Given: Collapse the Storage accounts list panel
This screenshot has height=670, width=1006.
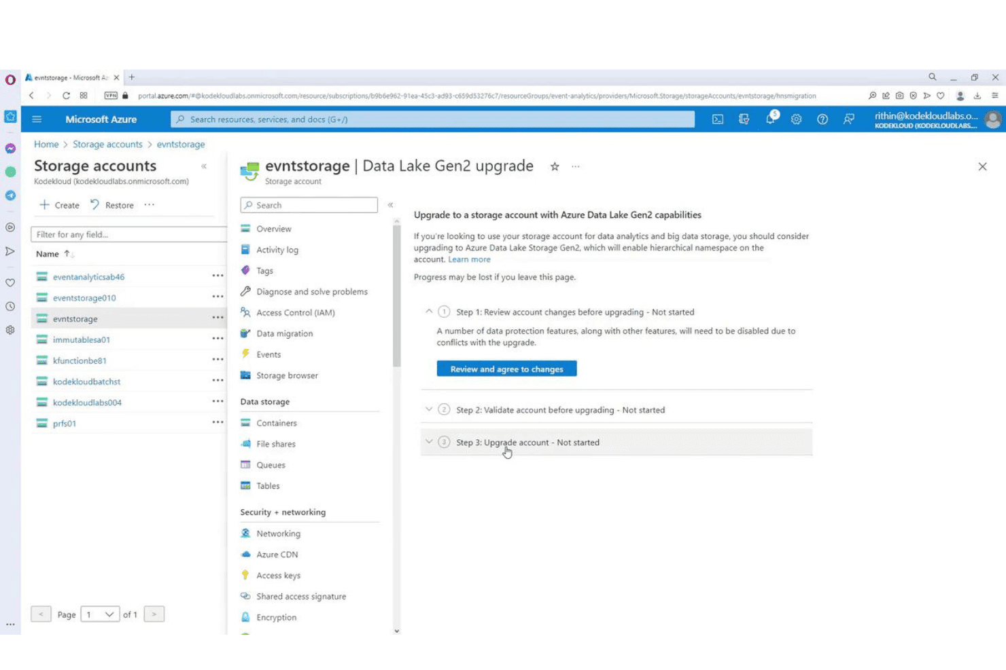Looking at the screenshot, I should (204, 166).
